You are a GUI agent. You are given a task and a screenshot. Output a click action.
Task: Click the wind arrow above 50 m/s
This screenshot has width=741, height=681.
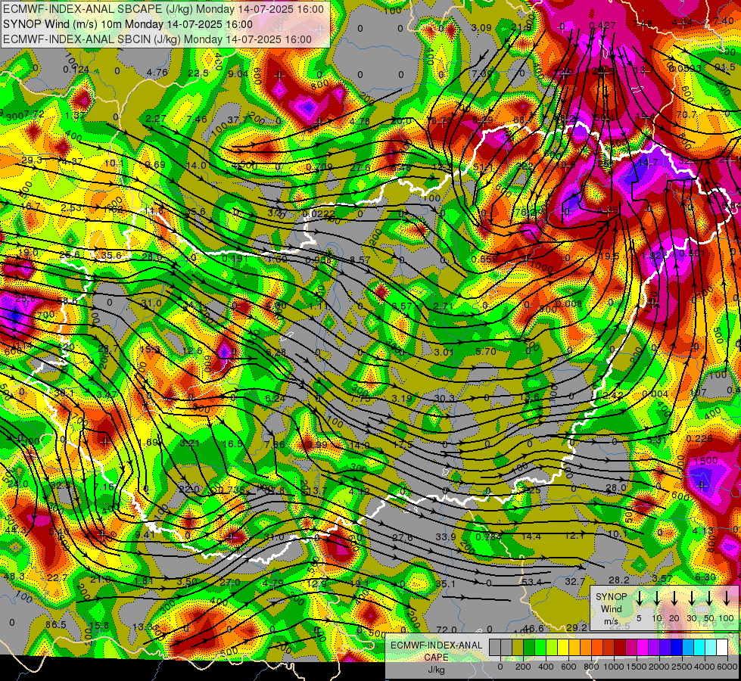tap(709, 598)
